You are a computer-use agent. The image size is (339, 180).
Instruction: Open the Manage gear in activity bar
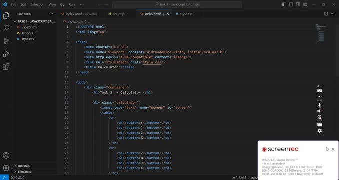[x=6, y=168]
